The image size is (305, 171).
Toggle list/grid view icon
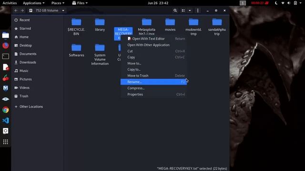click(183, 10)
